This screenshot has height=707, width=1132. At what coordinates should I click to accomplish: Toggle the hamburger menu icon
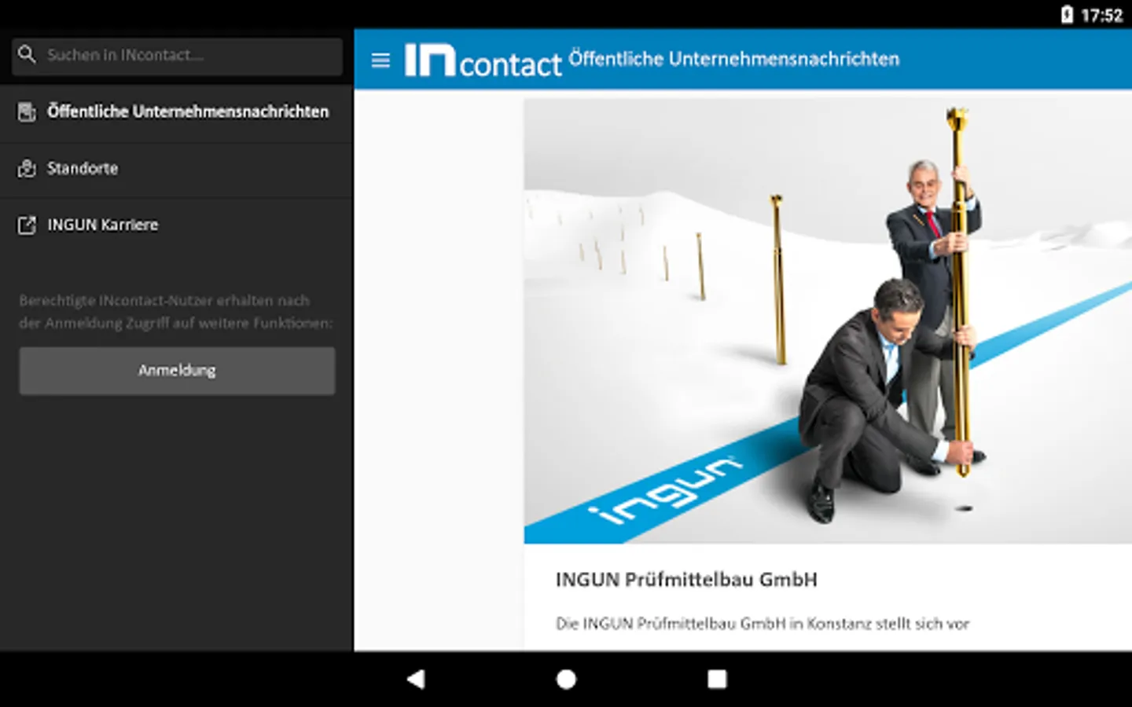380,60
